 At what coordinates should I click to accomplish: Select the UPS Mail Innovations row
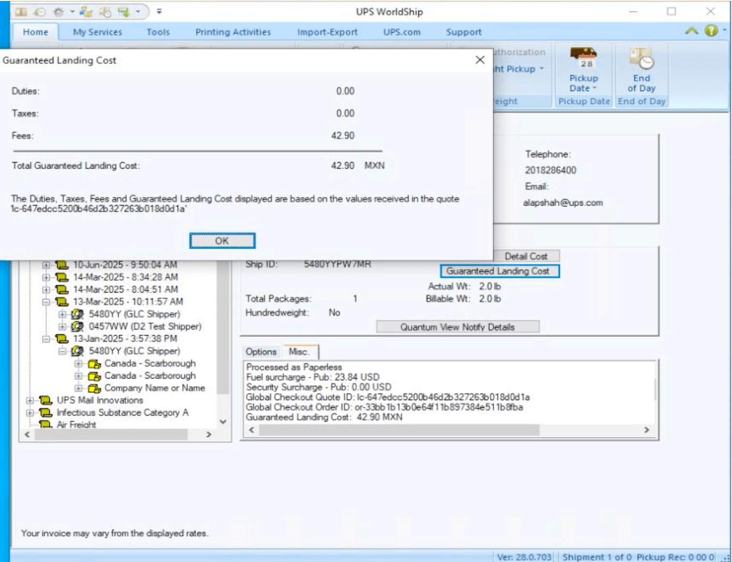(100, 400)
